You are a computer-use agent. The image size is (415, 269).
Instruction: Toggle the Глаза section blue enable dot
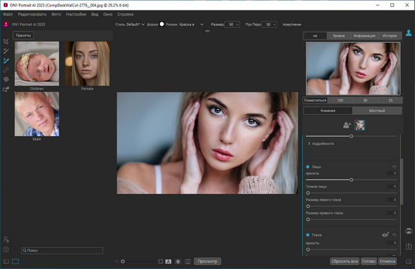307,235
